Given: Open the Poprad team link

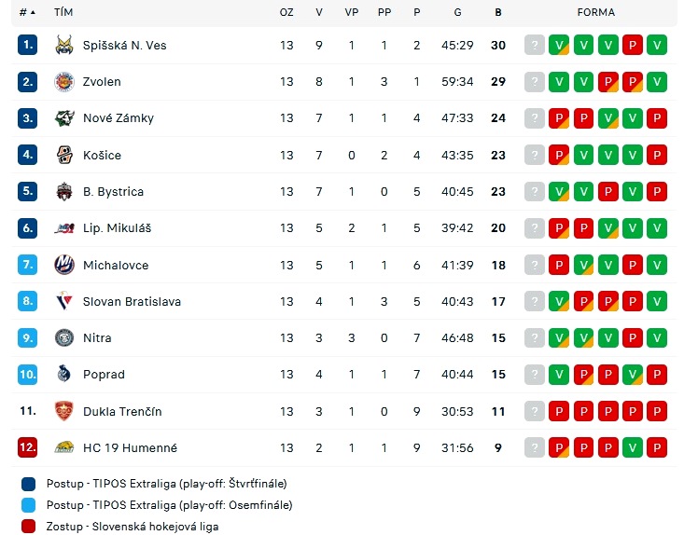Looking at the screenshot, I should [104, 375].
